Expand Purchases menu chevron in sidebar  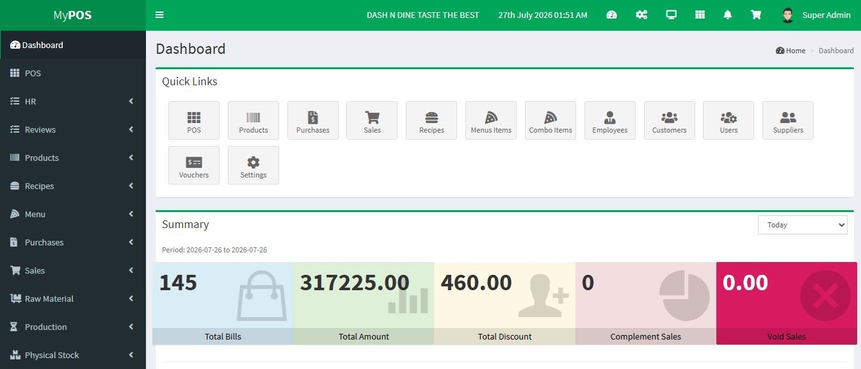click(x=131, y=242)
